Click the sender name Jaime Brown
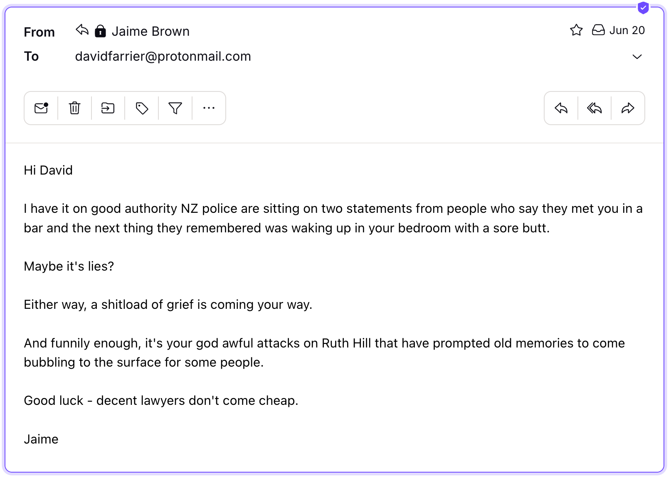The height and width of the screenshot is (478, 671). (150, 31)
